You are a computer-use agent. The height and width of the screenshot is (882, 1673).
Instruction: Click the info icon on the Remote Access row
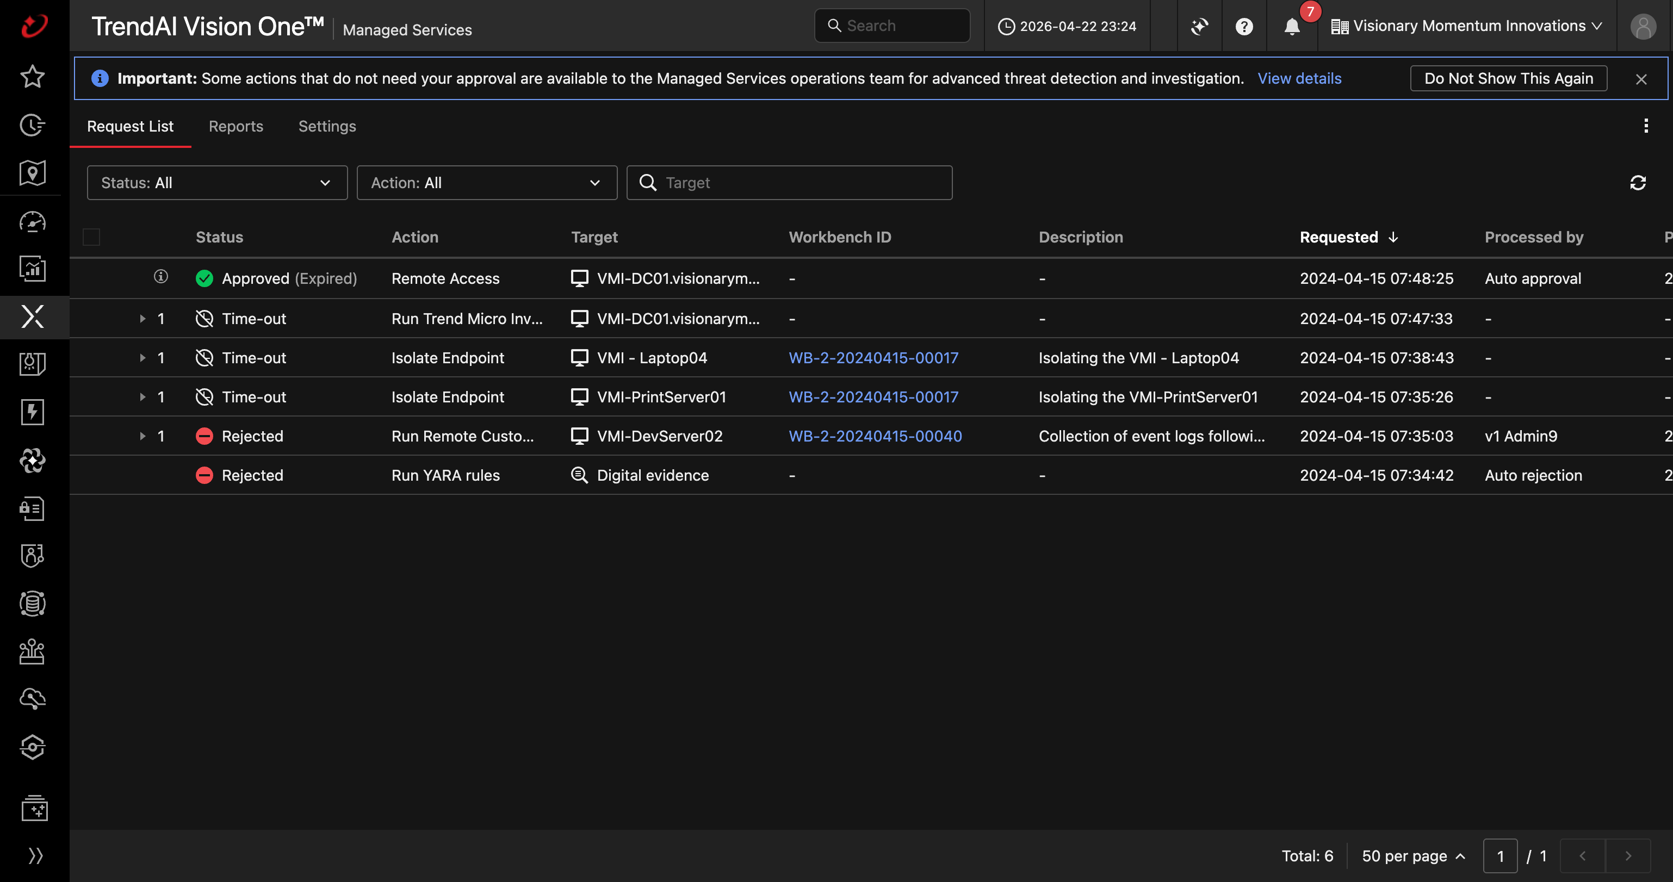pos(161,277)
